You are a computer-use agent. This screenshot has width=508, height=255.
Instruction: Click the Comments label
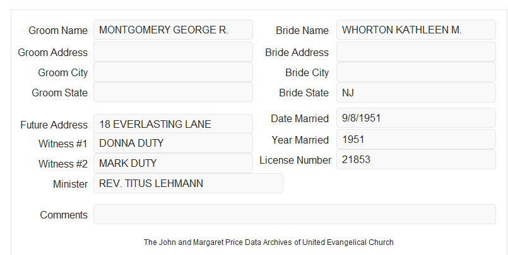click(64, 215)
